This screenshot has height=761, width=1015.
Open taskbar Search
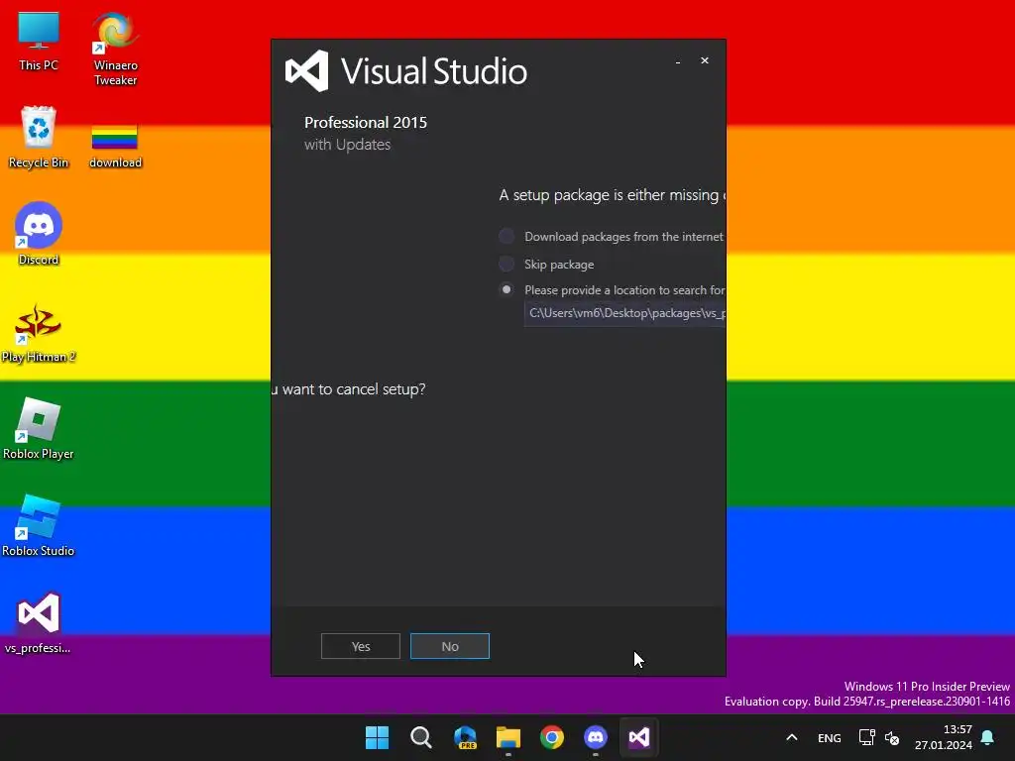(x=420, y=737)
